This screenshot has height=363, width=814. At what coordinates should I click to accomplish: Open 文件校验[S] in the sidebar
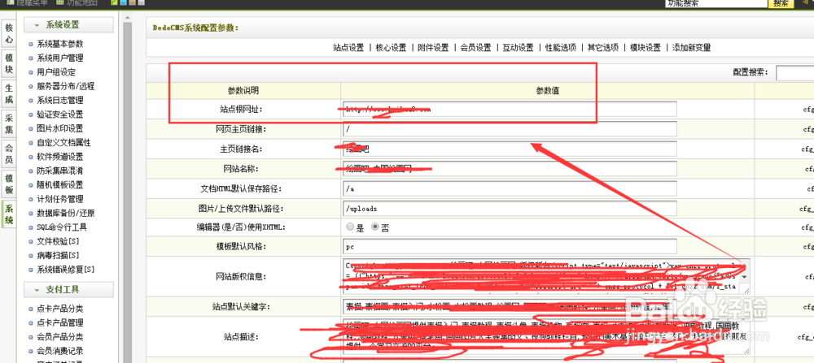(58, 241)
